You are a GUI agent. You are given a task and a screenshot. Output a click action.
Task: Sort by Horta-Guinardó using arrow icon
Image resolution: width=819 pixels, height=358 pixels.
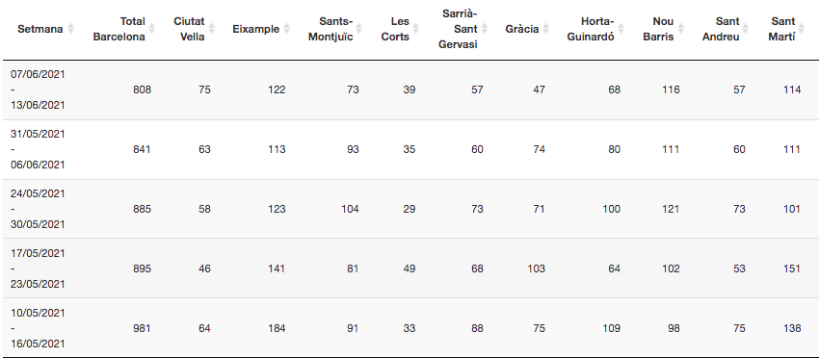(621, 29)
